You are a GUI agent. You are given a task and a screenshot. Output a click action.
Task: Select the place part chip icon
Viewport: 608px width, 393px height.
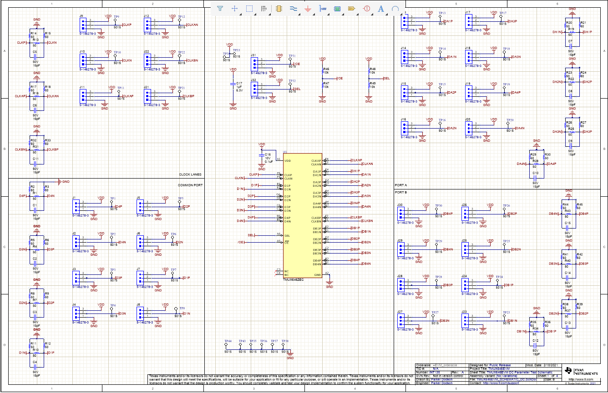(279, 8)
